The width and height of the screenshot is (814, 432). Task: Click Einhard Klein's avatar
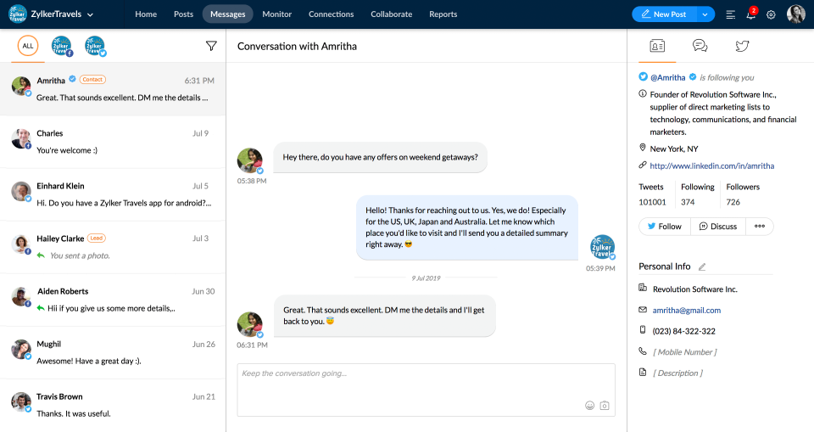(x=21, y=191)
